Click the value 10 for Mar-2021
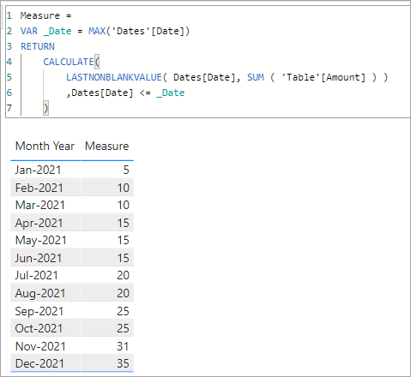Viewport: 411px width, 377px height. 124,205
